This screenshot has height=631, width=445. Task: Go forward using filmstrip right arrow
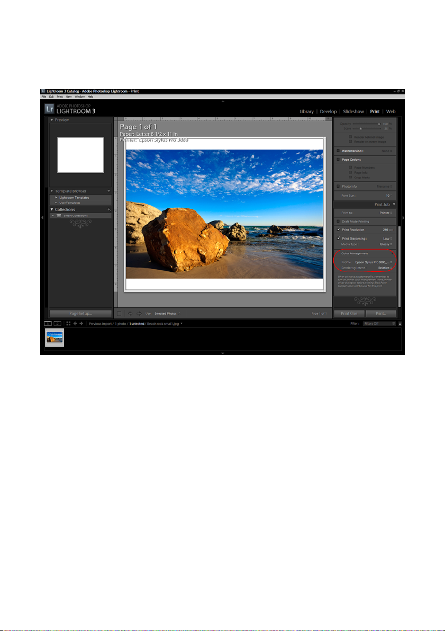tap(81, 324)
